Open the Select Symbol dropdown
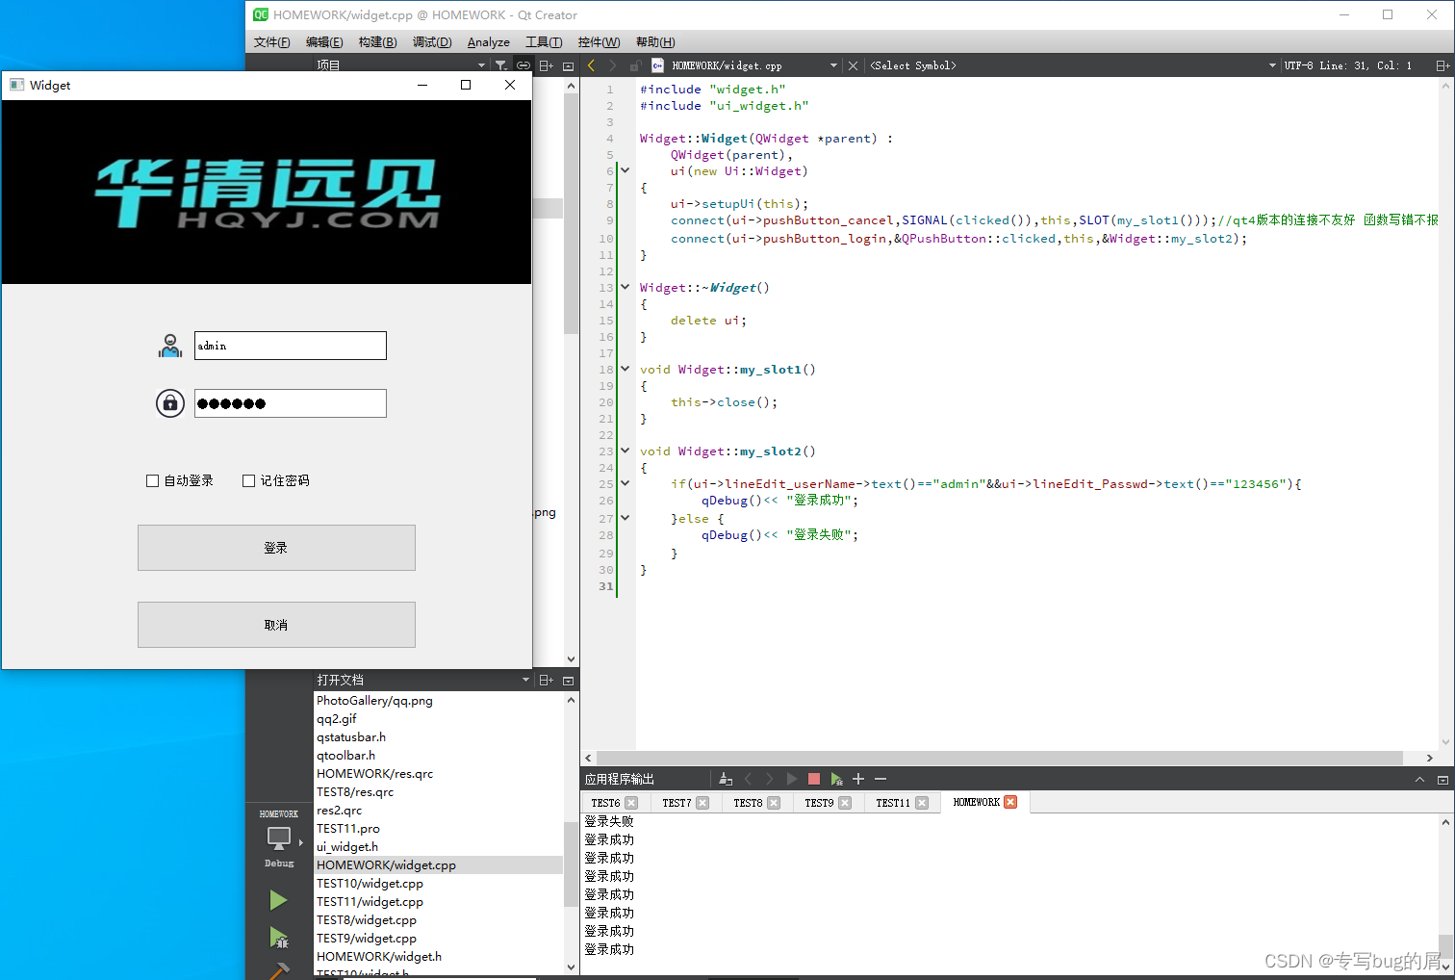This screenshot has width=1455, height=980. click(1272, 65)
